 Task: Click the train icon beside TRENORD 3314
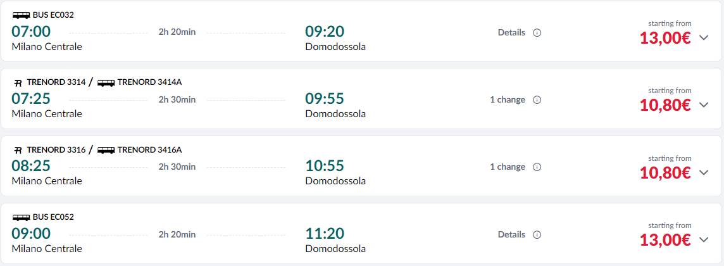[18, 83]
